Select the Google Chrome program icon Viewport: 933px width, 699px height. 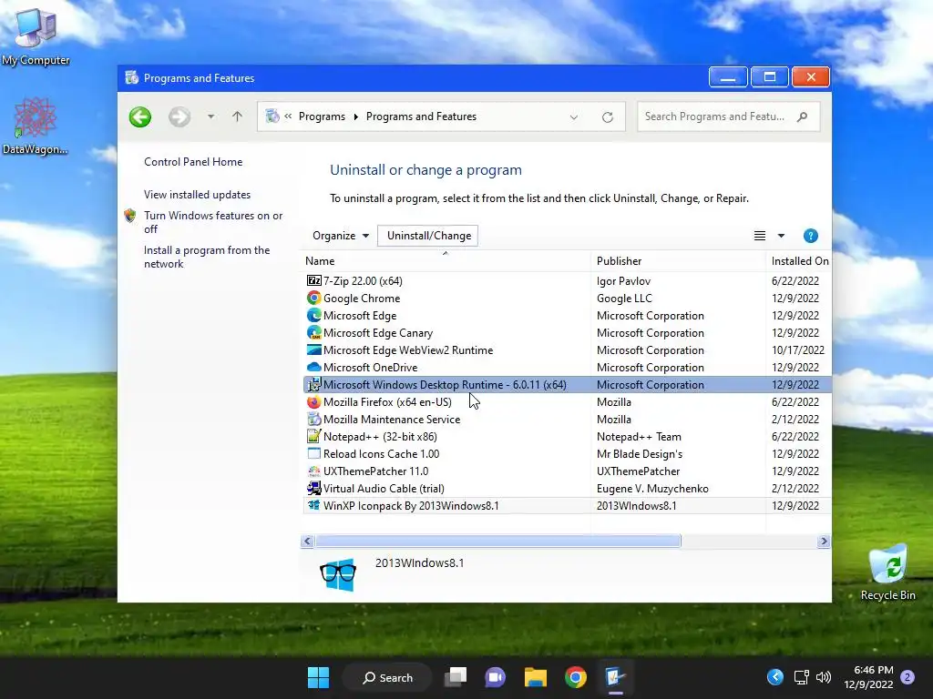pos(313,298)
